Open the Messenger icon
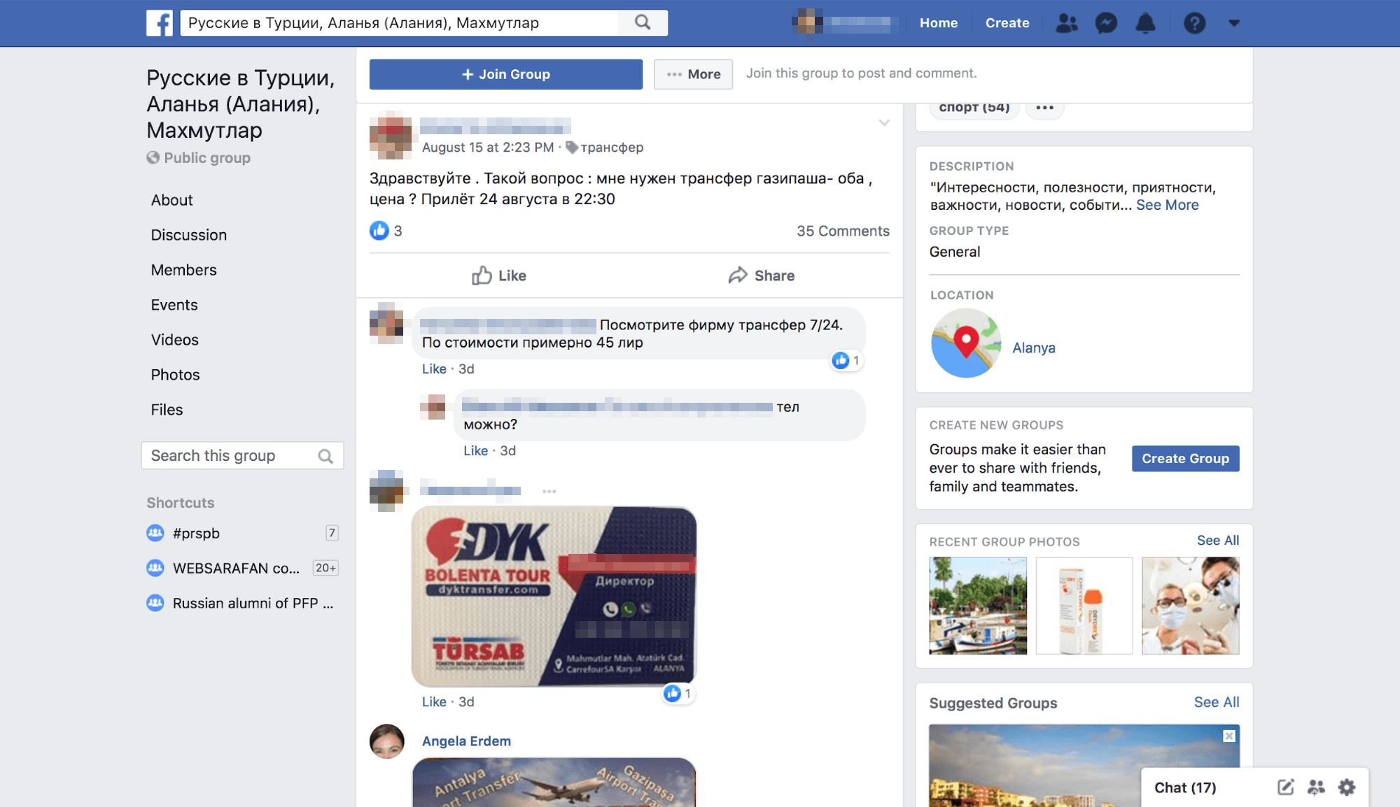 (1106, 23)
